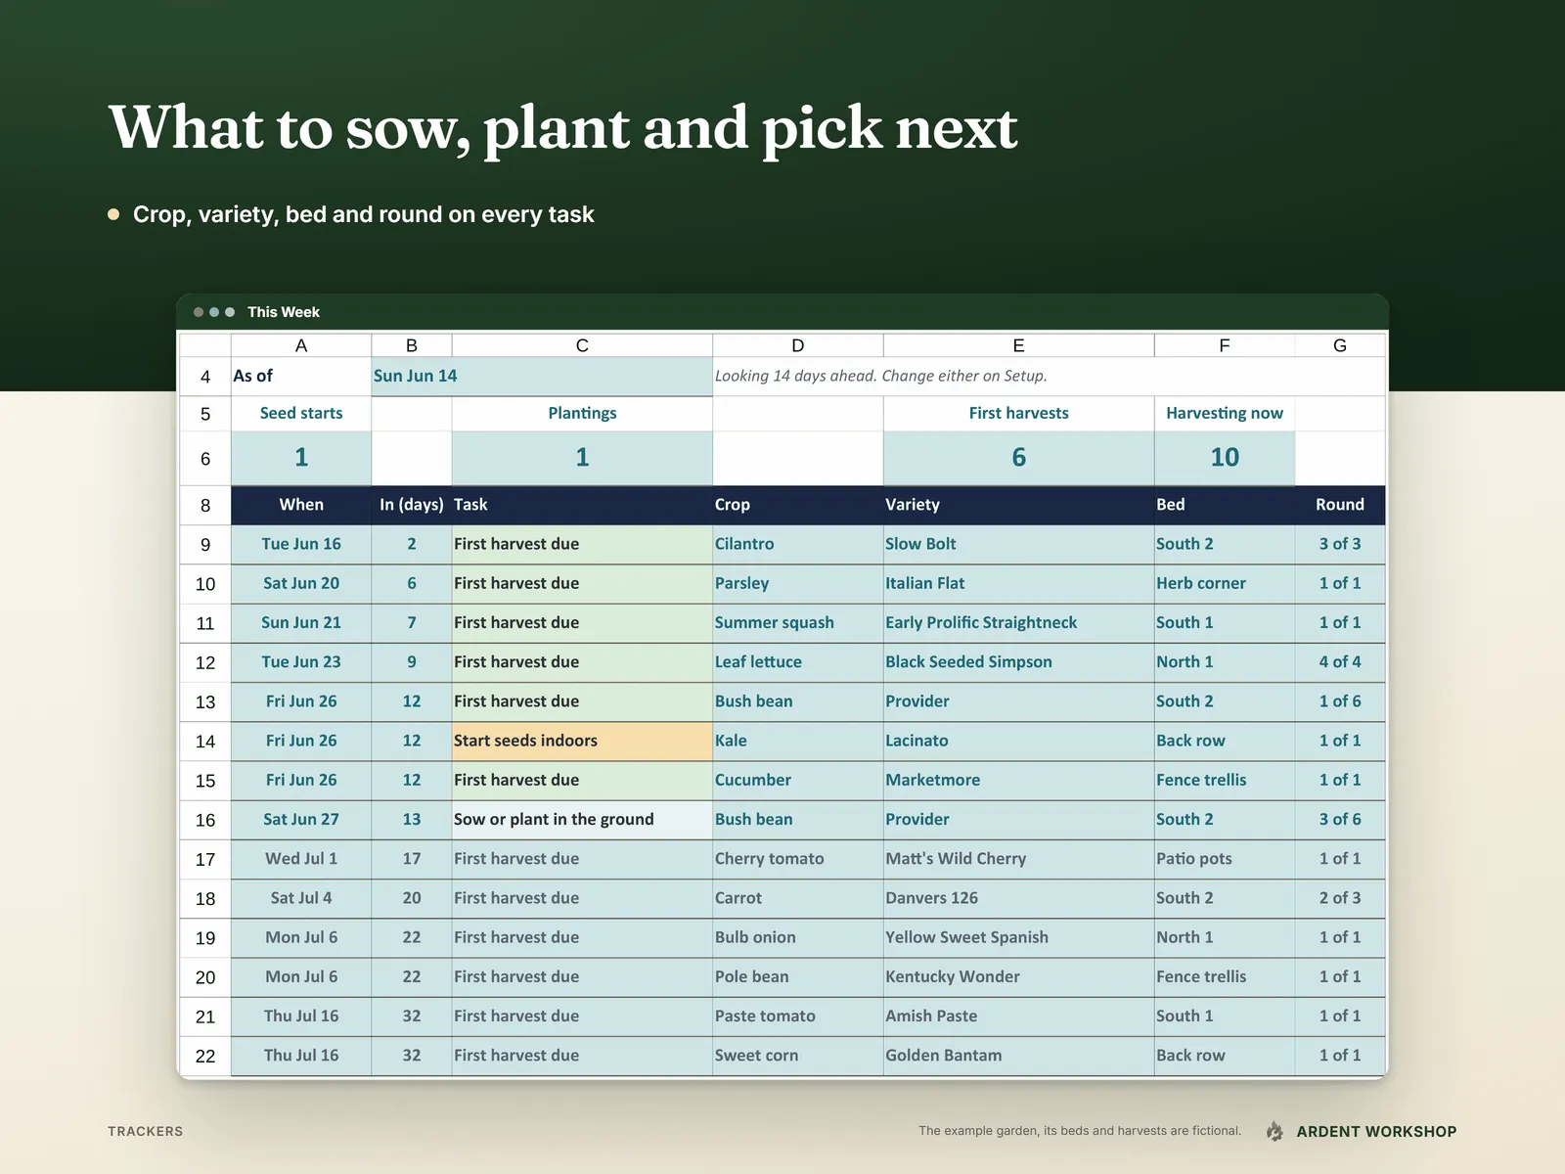The image size is (1565, 1174).
Task: Click the 'Danvers 126' variety cell
Action: pyautogui.click(x=1018, y=898)
